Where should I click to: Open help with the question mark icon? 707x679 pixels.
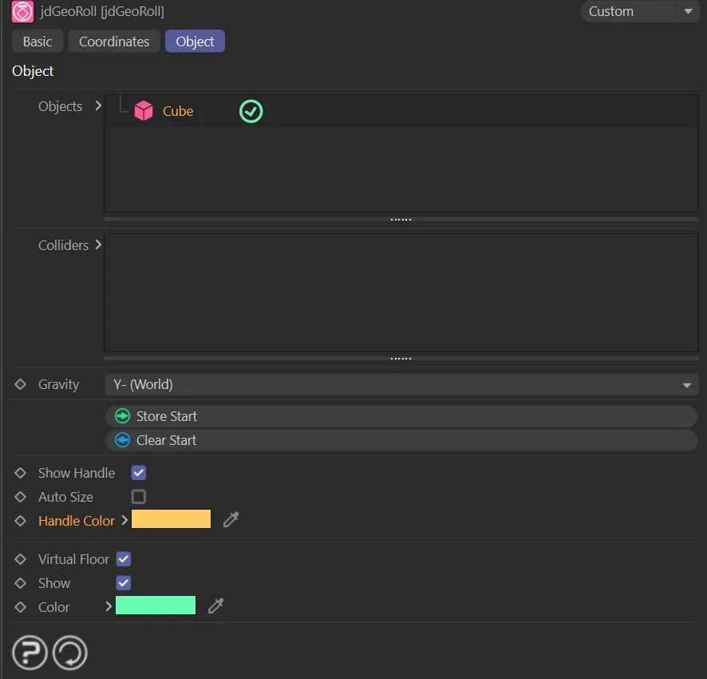pos(29,653)
